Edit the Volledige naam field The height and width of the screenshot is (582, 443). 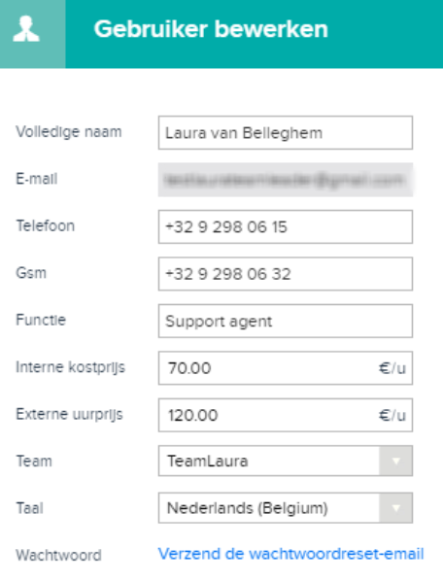(x=286, y=132)
